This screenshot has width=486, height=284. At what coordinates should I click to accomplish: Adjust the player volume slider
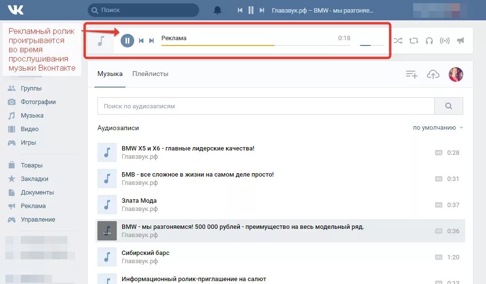point(372,45)
